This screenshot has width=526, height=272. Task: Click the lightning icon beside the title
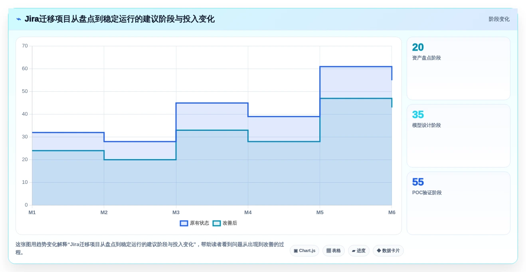(x=19, y=19)
